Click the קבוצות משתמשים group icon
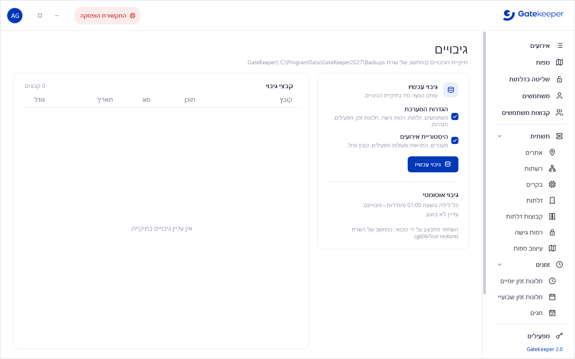The height and width of the screenshot is (359, 575). click(559, 113)
